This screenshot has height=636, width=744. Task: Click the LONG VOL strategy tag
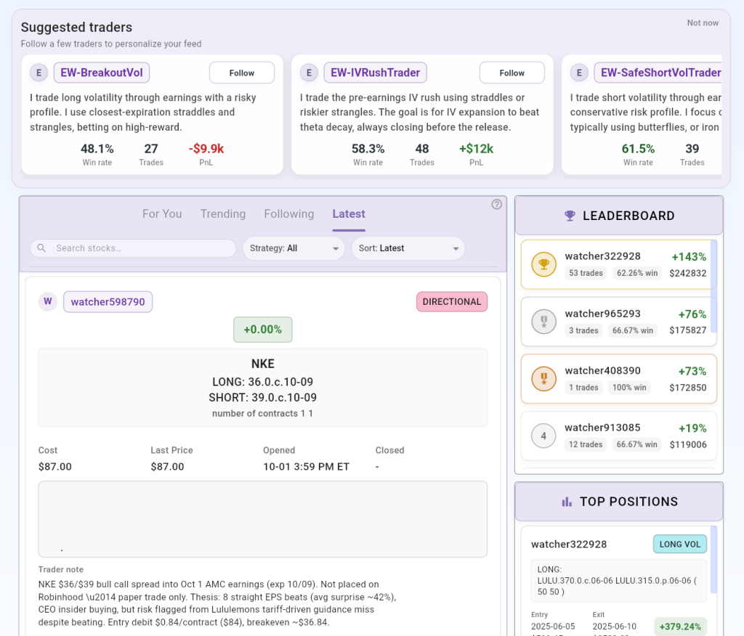point(680,544)
